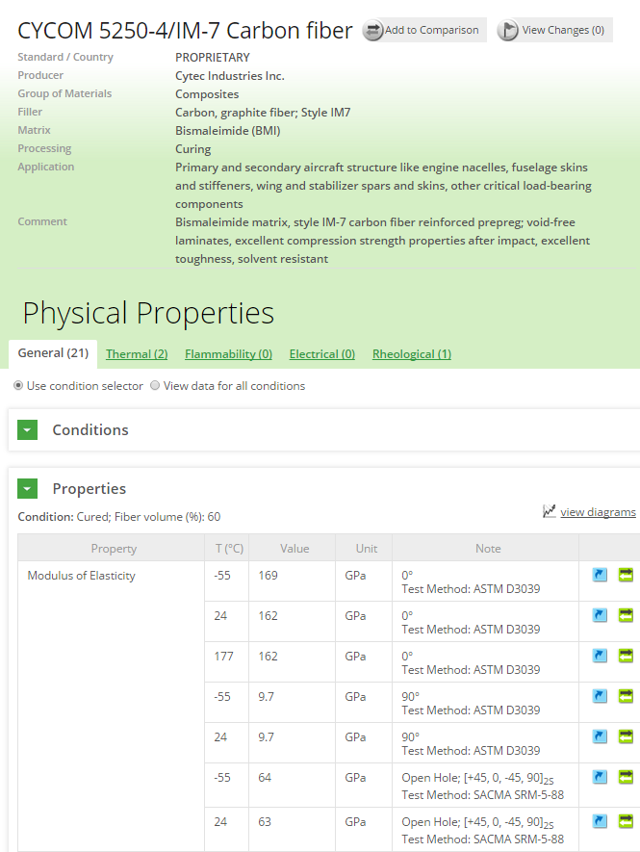This screenshot has width=640, height=852.
Task: Click green compare icon for 177°C row
Action: pyautogui.click(x=626, y=656)
